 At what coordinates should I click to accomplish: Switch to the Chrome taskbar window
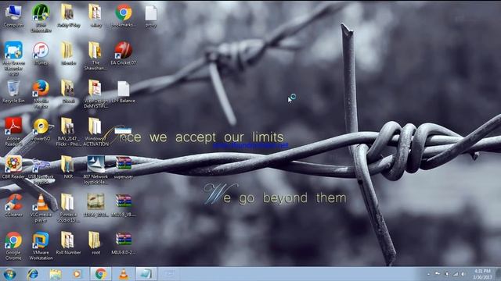click(x=100, y=274)
